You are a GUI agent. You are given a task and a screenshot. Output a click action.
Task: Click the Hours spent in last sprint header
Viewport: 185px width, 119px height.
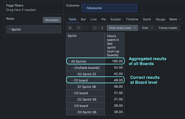[114, 45]
